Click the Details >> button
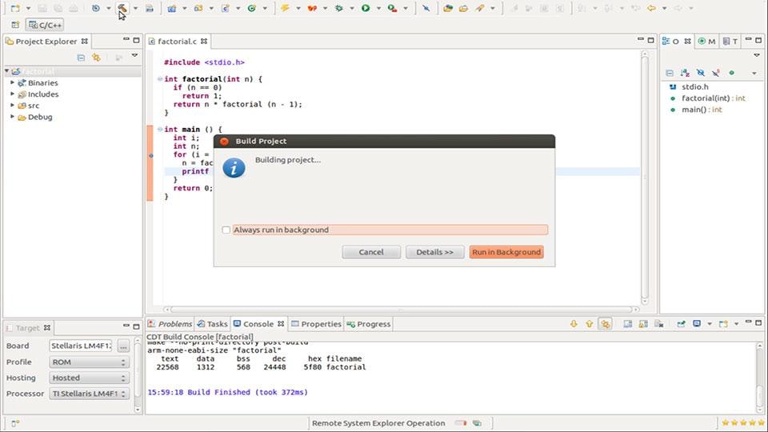 point(434,252)
